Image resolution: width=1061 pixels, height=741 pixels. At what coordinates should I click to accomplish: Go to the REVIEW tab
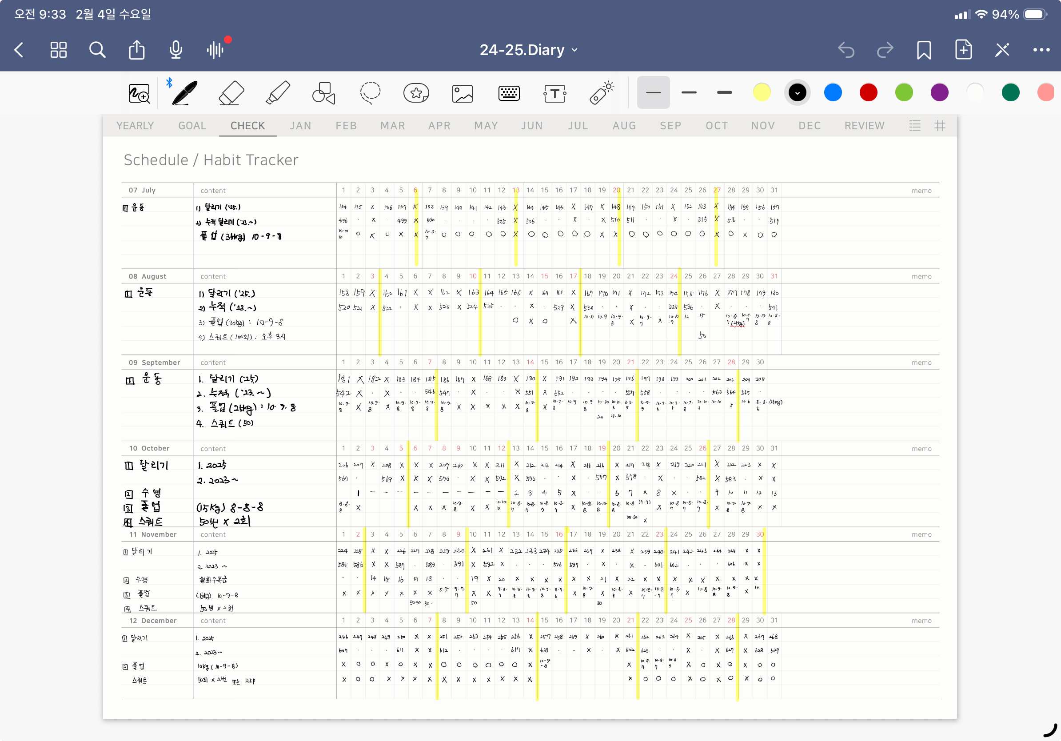(864, 126)
